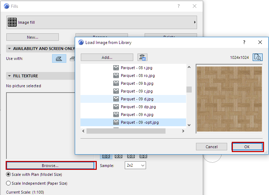Image resolution: width=269 pixels, height=195 pixels.
Task: Click the vertical scrollbar thumb
Action: [189, 89]
